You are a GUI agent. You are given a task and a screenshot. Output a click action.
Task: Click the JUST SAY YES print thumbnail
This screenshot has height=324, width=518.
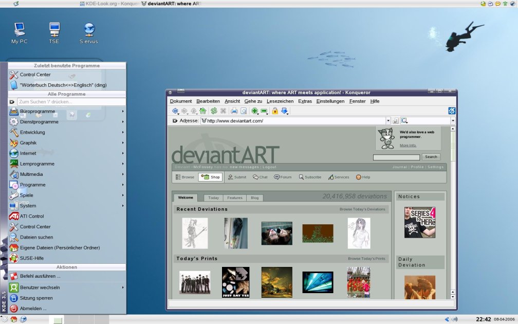tap(235, 282)
